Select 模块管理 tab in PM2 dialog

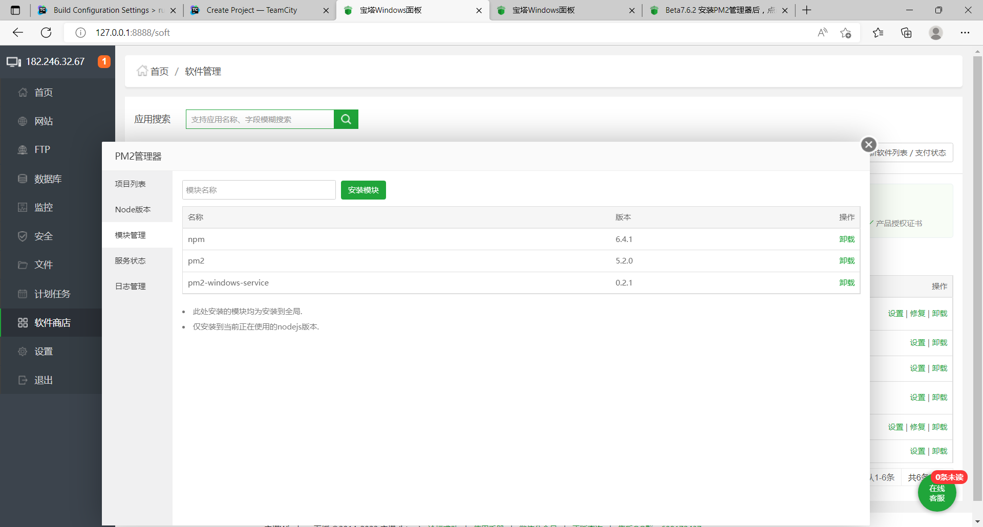[137, 235]
